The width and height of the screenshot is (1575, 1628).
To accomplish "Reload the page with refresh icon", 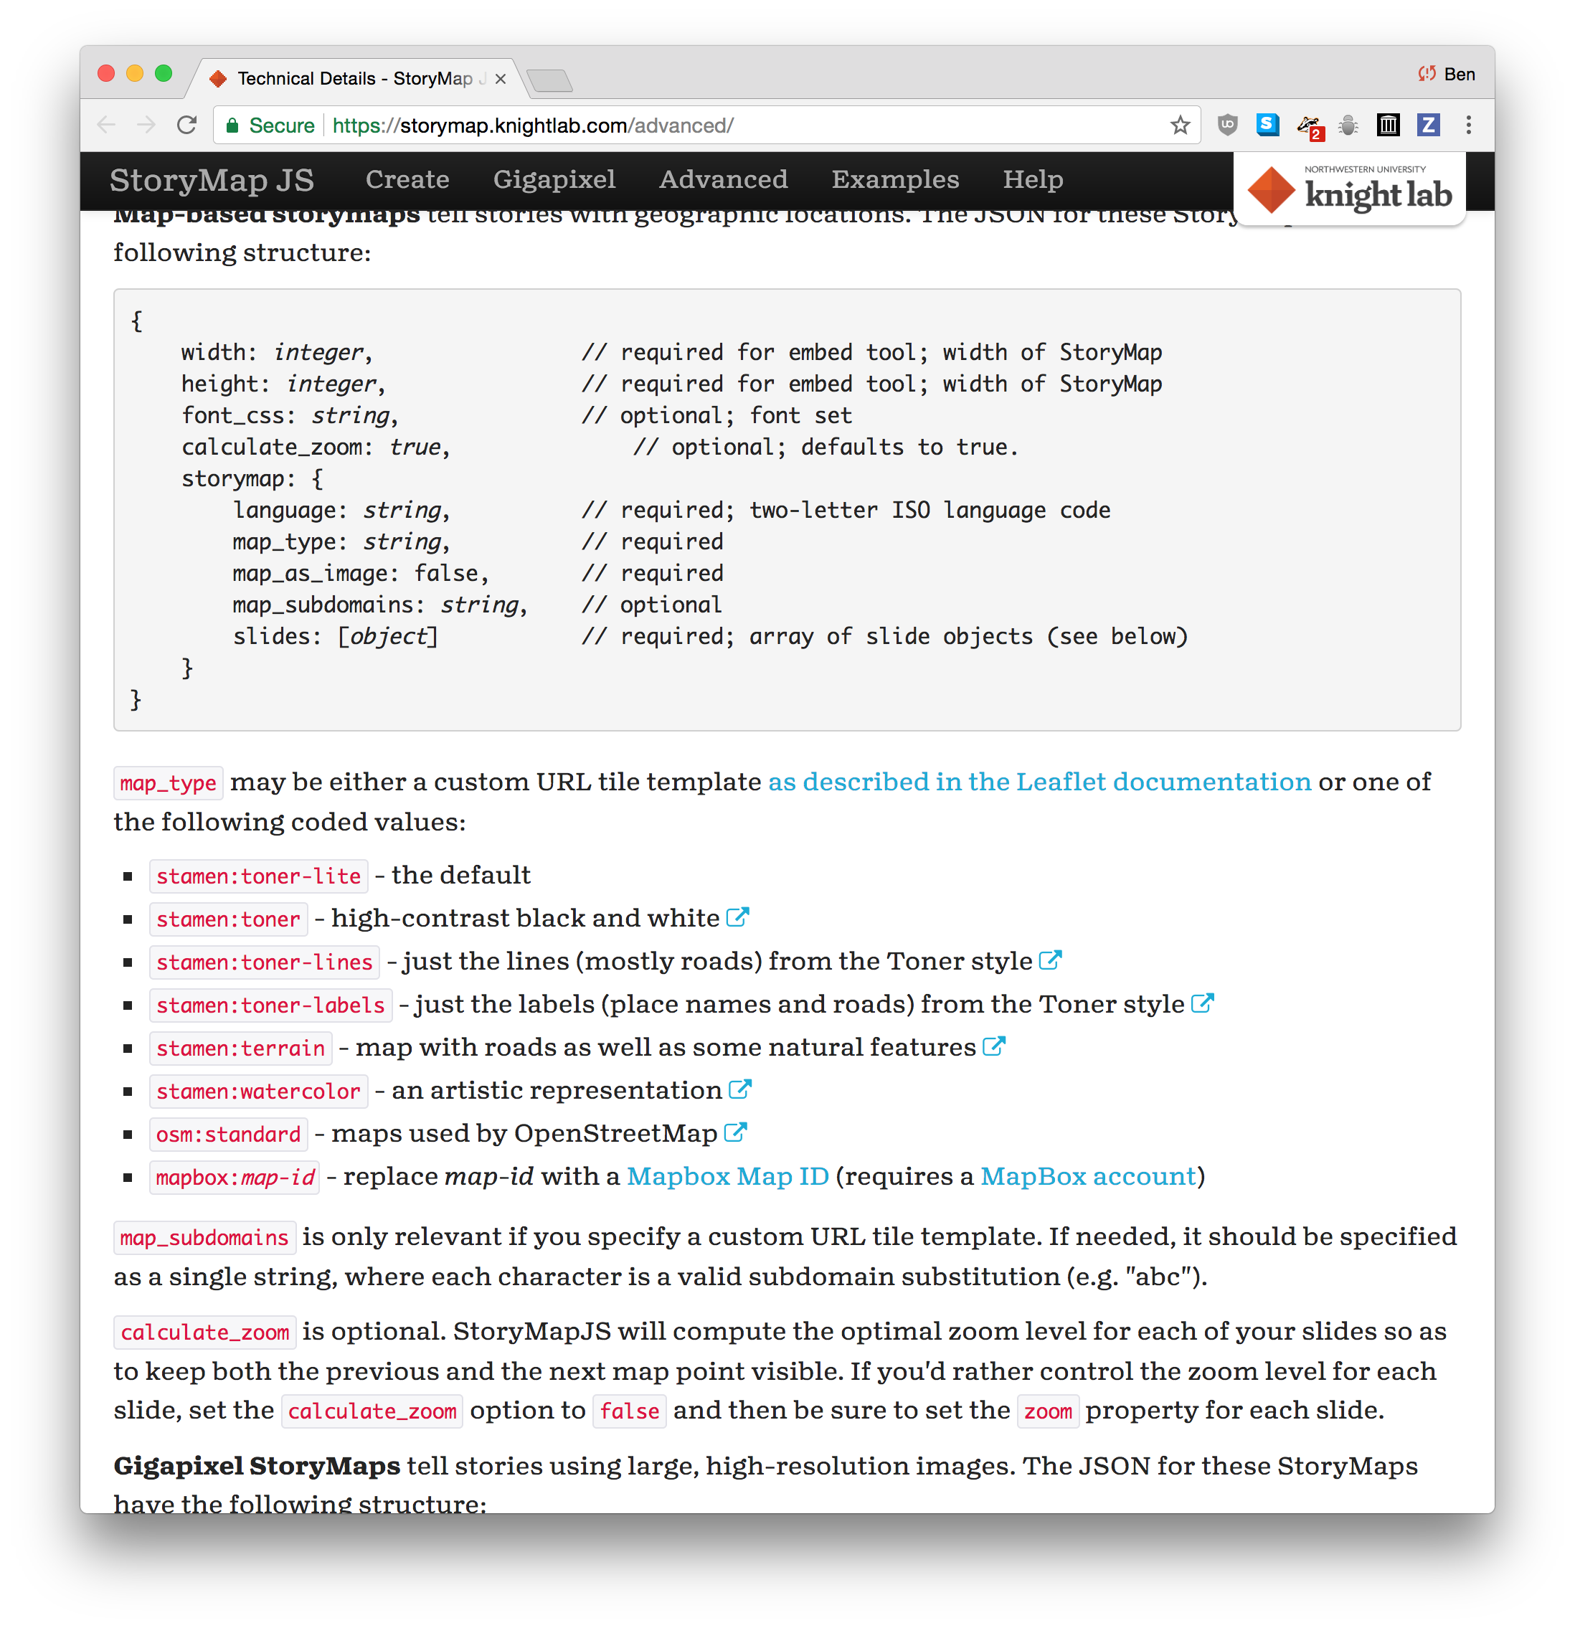I will (x=187, y=126).
